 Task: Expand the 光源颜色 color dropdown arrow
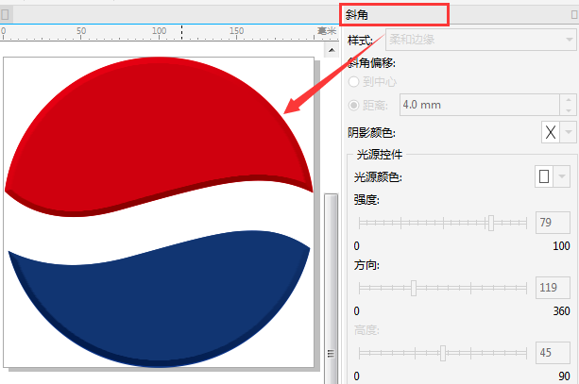[562, 176]
